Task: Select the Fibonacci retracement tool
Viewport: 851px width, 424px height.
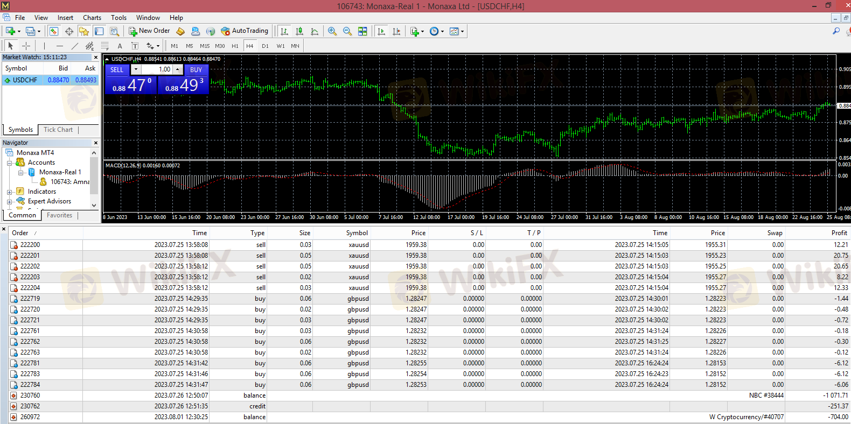Action: click(105, 46)
